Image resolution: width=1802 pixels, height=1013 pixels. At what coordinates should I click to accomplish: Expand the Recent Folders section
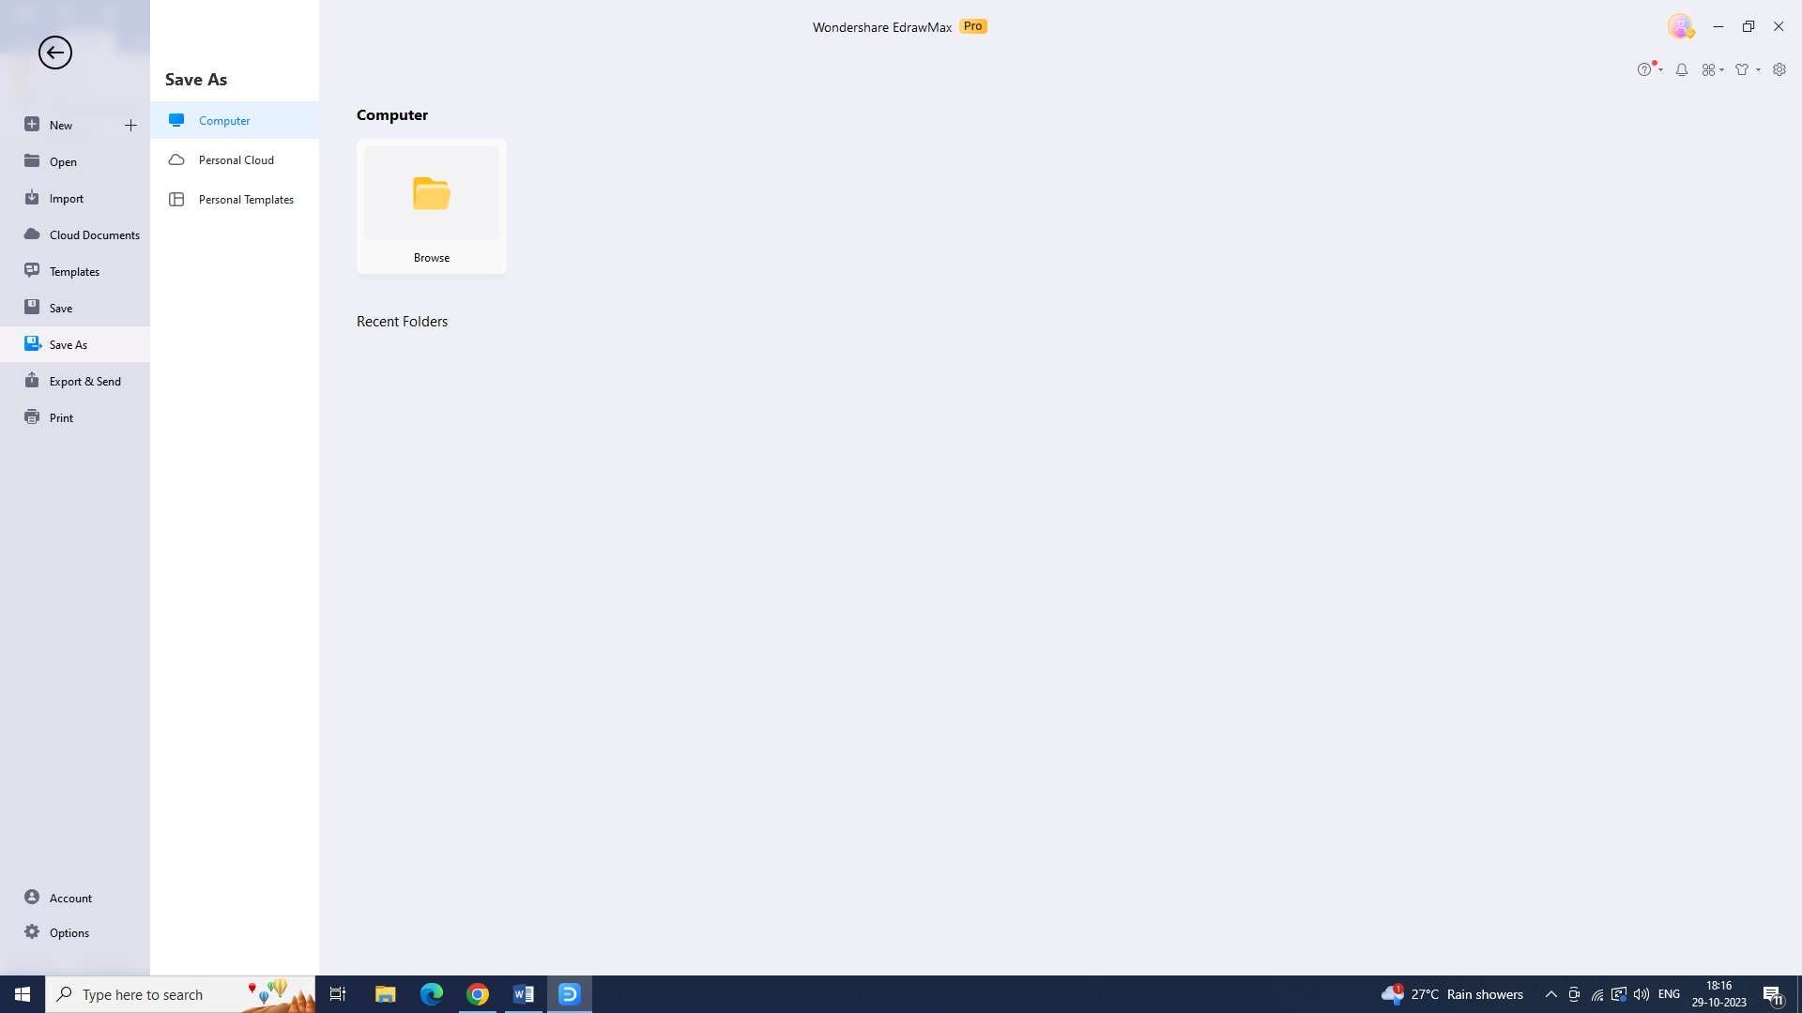[401, 321]
